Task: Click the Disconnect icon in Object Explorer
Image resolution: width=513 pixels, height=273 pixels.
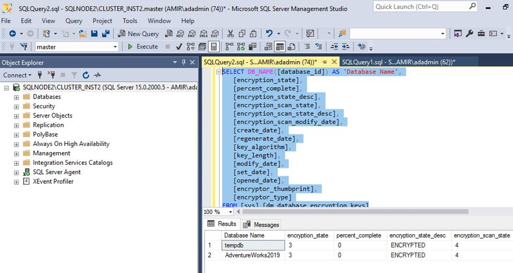Action: 52,75
